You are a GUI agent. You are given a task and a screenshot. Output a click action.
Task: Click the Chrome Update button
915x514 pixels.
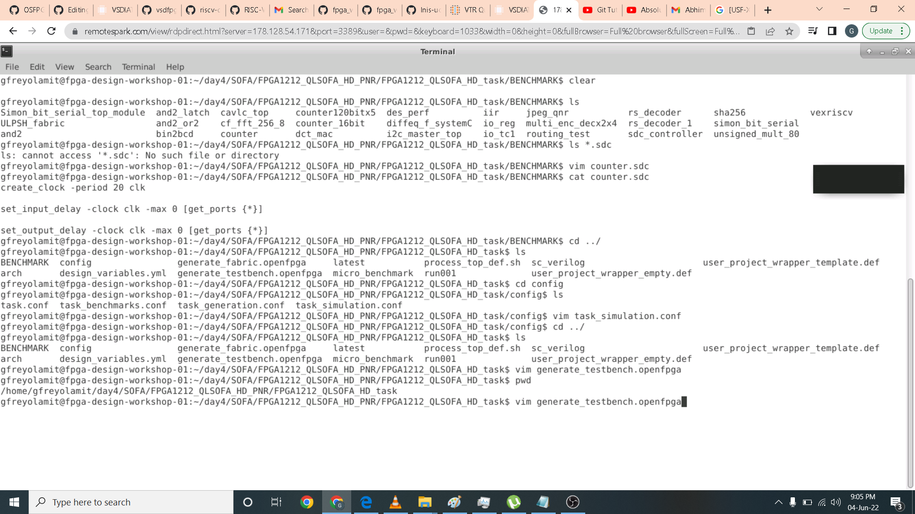[881, 31]
